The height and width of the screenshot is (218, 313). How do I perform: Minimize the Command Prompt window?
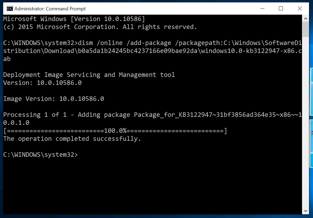tap(263, 9)
